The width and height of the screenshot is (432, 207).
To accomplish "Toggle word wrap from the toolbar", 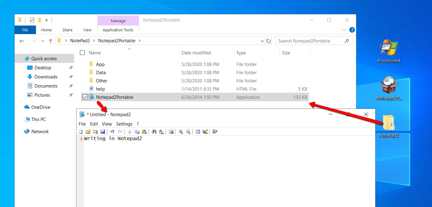I will [x=171, y=131].
